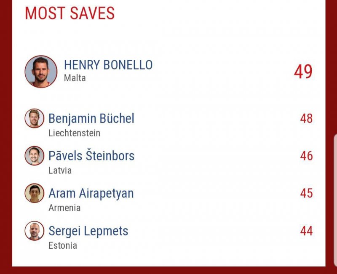Select Aram Airapetyan's avatar photo

pos(34,193)
